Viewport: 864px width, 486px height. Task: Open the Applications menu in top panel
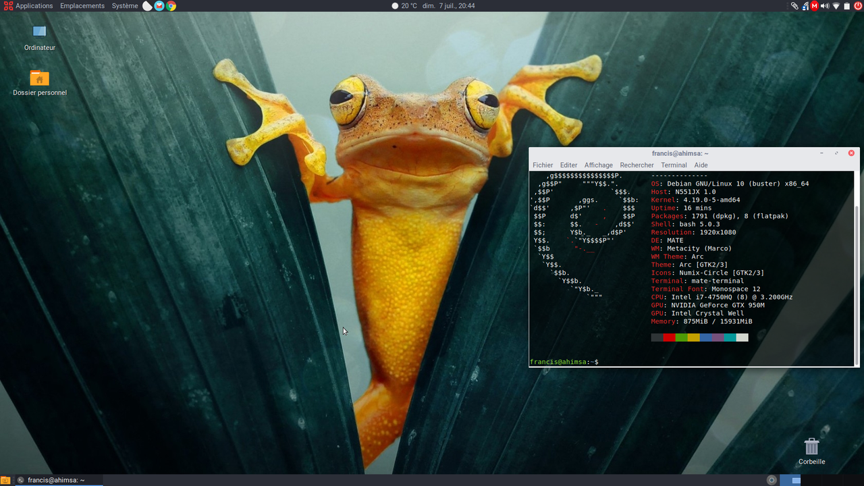[28, 5]
